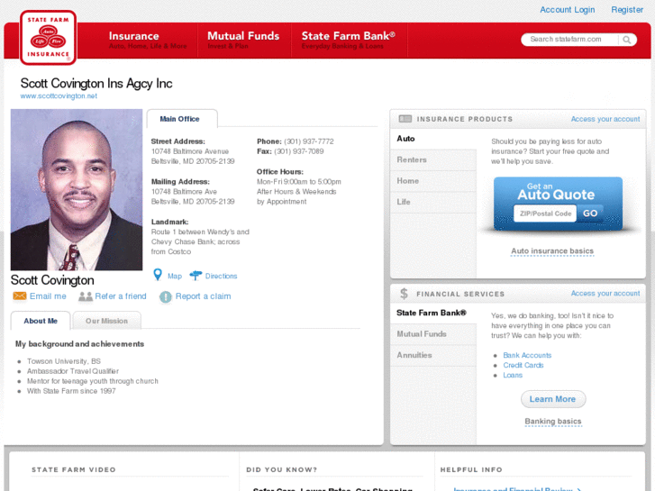Select the Main Office tab
This screenshot has width=655, height=491.
[182, 119]
